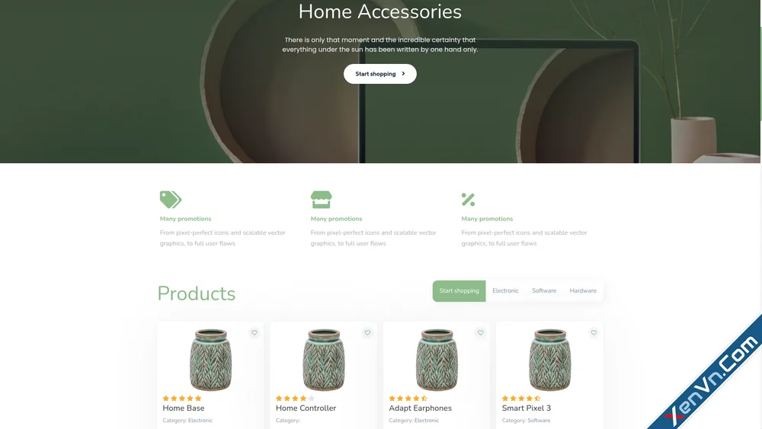
Task: Open the Smart Pixel 3 product title
Action: (527, 408)
